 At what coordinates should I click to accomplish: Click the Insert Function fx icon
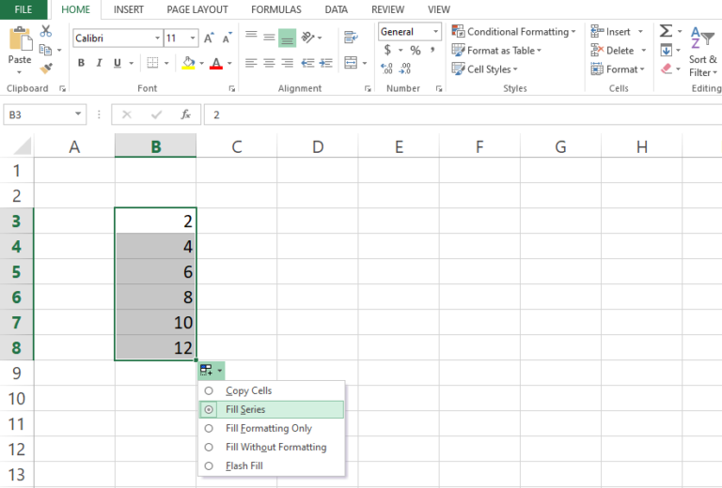tap(185, 114)
